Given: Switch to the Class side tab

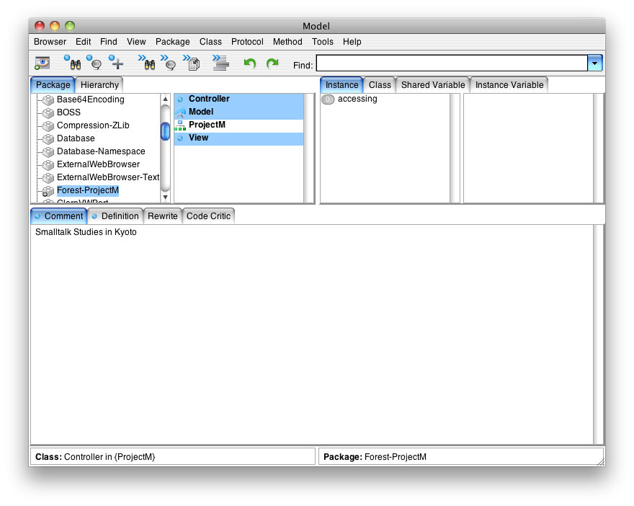Looking at the screenshot, I should click(x=380, y=85).
